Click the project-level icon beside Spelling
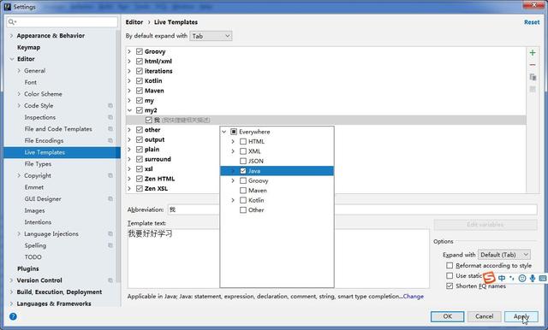The image size is (548, 330). point(110,245)
